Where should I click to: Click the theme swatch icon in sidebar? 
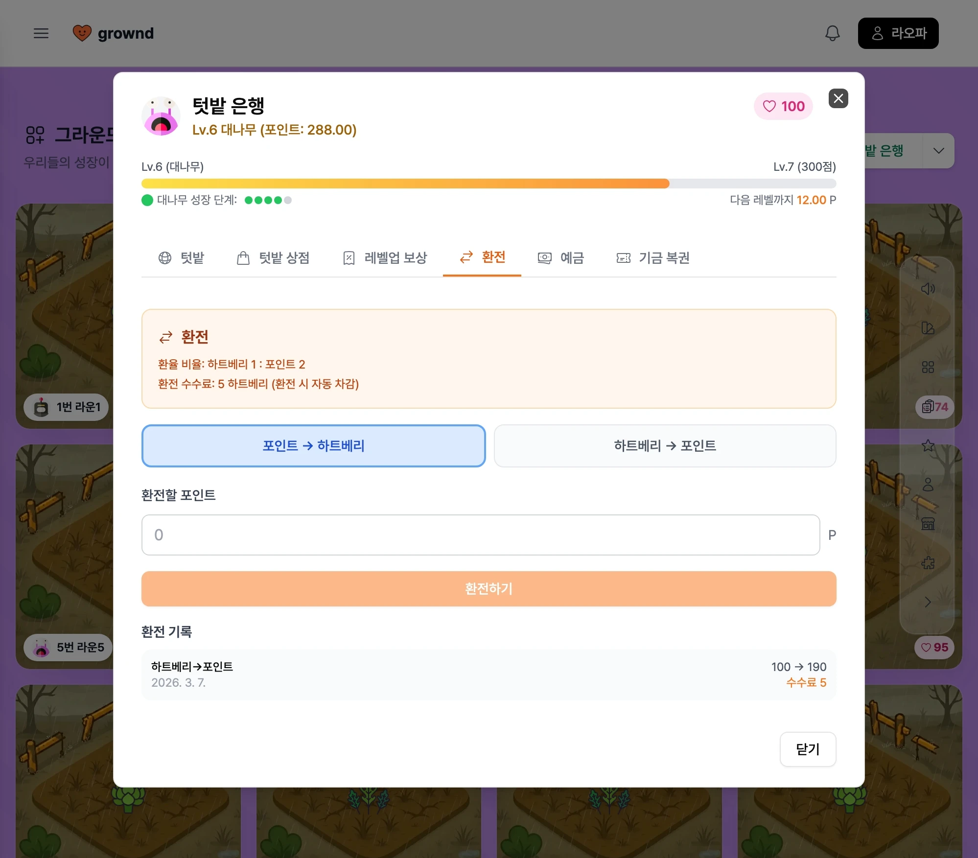point(928,328)
